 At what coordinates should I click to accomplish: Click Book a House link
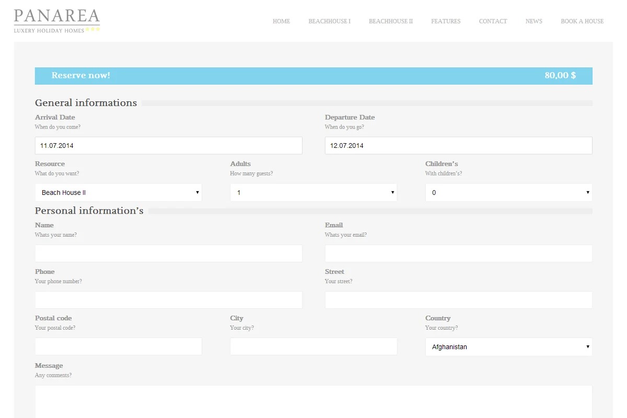point(582,21)
